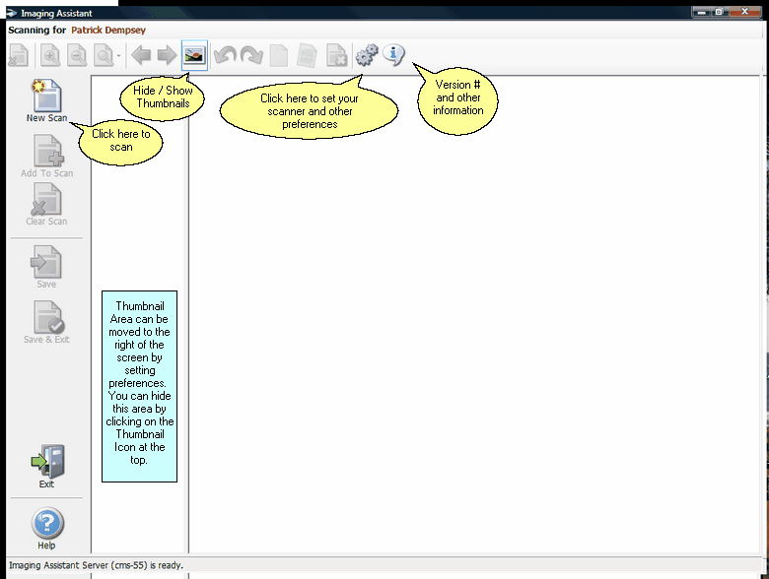Exit the Imaging Assistant via Exit icon
The image size is (769, 579).
pos(46,462)
